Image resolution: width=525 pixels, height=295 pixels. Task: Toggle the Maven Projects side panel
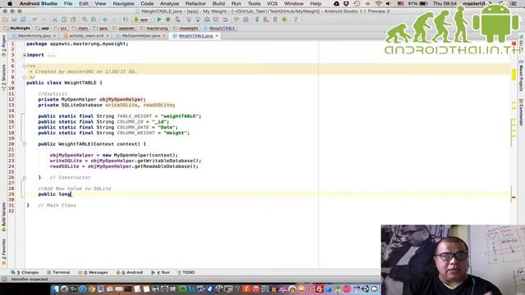(x=522, y=76)
